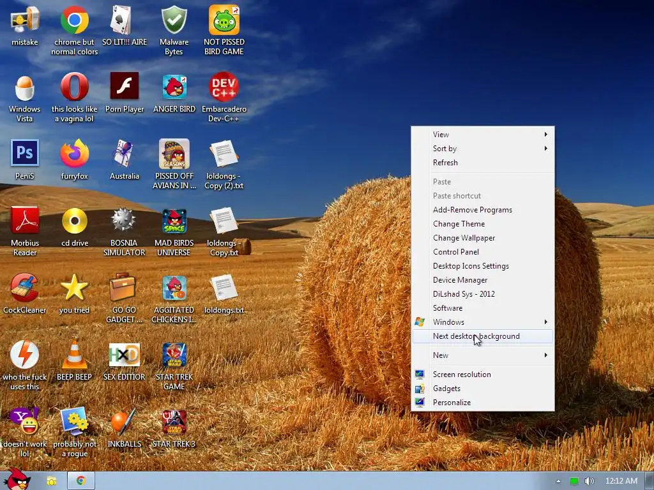Open 'Screen resolution' menu item
654x490 pixels.
tap(483, 375)
